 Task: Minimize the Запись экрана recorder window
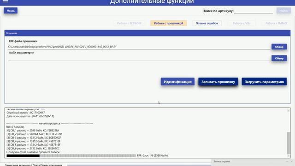coord(287,161)
